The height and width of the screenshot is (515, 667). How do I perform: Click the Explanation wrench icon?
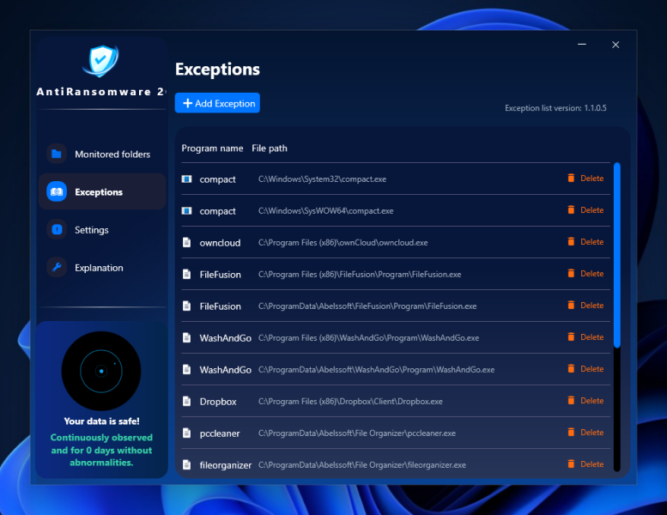tap(57, 268)
